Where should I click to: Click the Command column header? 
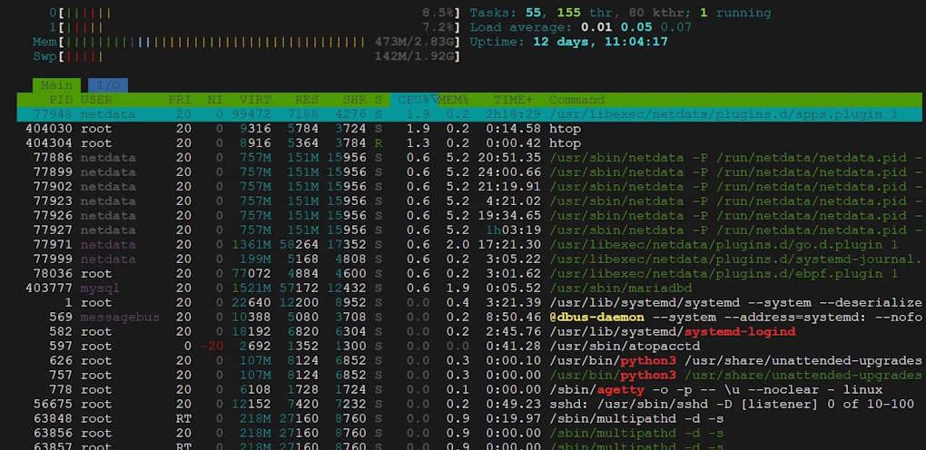576,100
